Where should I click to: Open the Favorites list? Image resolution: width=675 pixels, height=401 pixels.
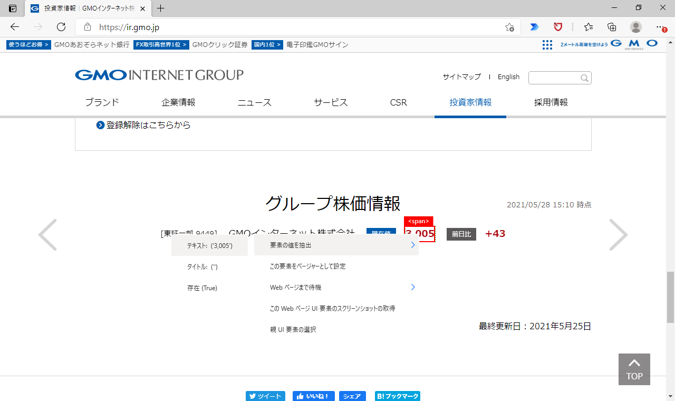click(x=589, y=27)
